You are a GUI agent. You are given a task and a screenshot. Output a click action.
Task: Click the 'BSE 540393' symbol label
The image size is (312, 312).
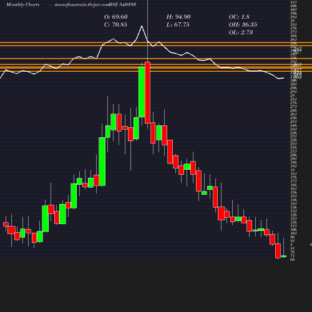coord(122,4)
